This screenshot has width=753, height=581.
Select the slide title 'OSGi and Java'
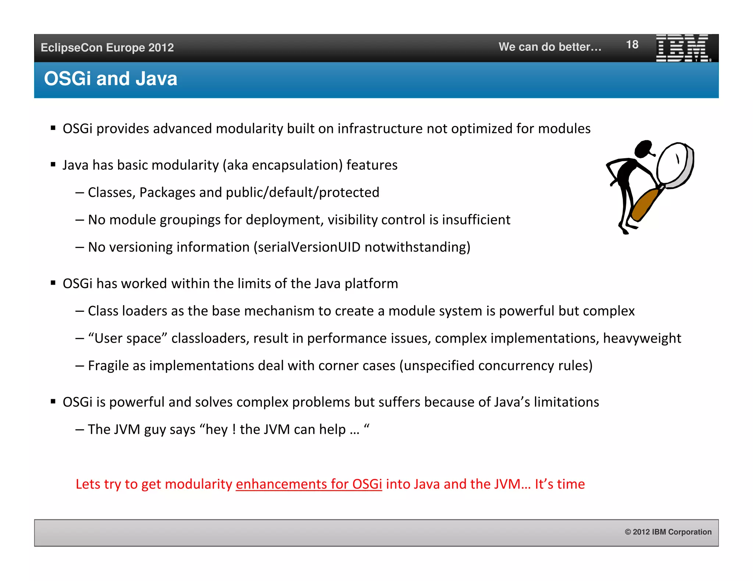click(111, 79)
